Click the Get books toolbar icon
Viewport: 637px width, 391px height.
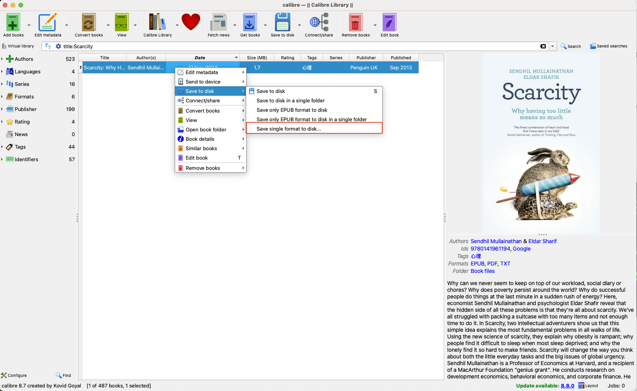coord(250,23)
